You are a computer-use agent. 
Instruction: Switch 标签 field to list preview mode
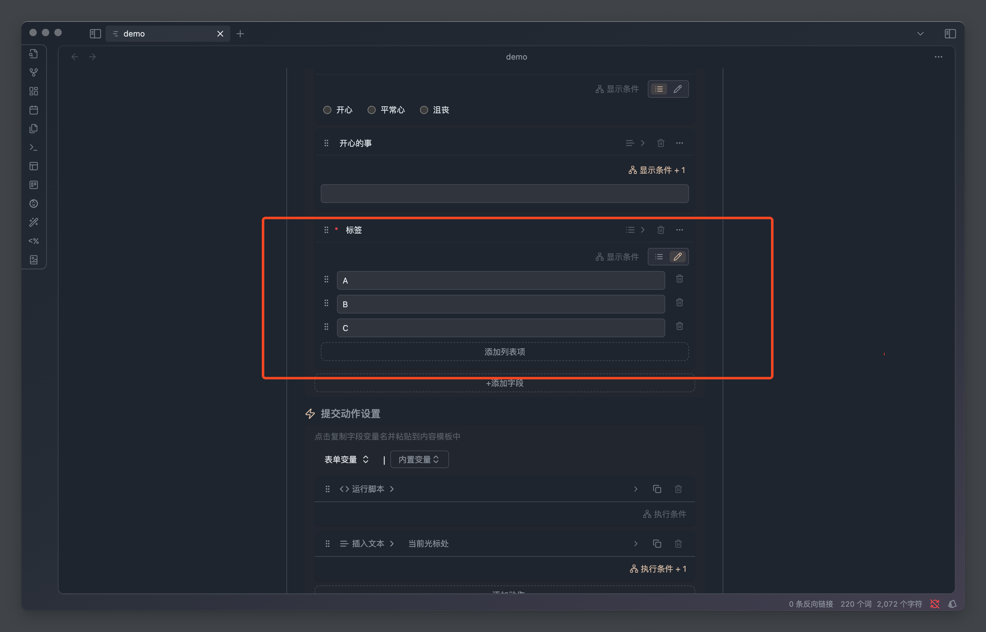pyautogui.click(x=659, y=257)
